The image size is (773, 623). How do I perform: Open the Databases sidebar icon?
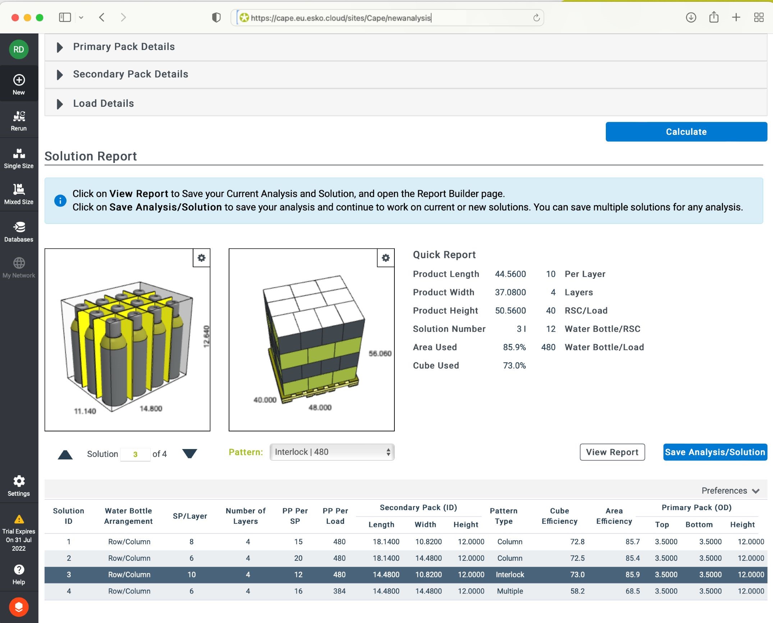tap(19, 231)
